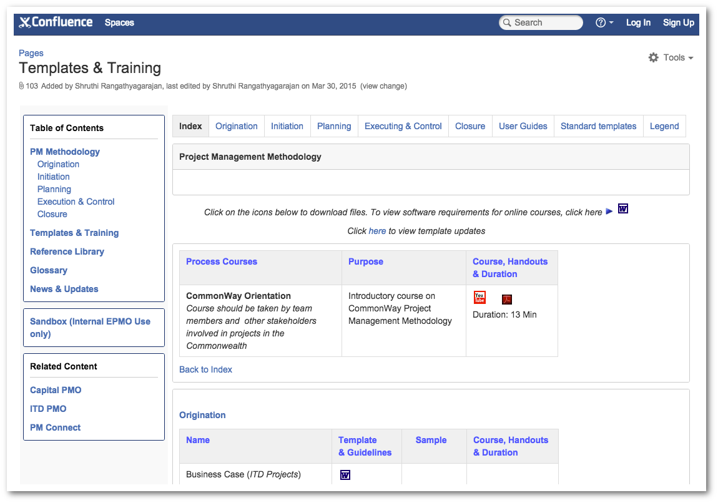Open Closure in the sidebar

(52, 214)
